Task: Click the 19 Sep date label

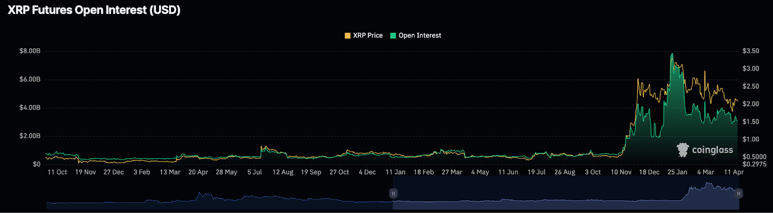Action: click(311, 172)
